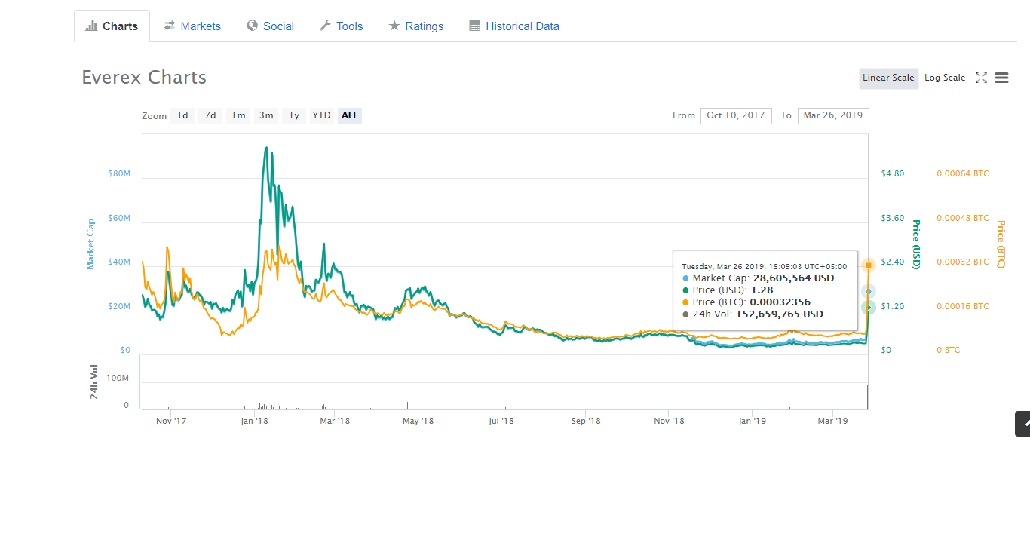Open the Historical Data tab
Image resolution: width=1030 pixels, height=549 pixels.
pyautogui.click(x=514, y=26)
